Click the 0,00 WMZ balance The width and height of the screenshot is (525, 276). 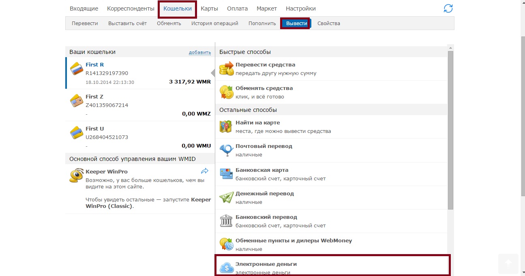point(197,114)
